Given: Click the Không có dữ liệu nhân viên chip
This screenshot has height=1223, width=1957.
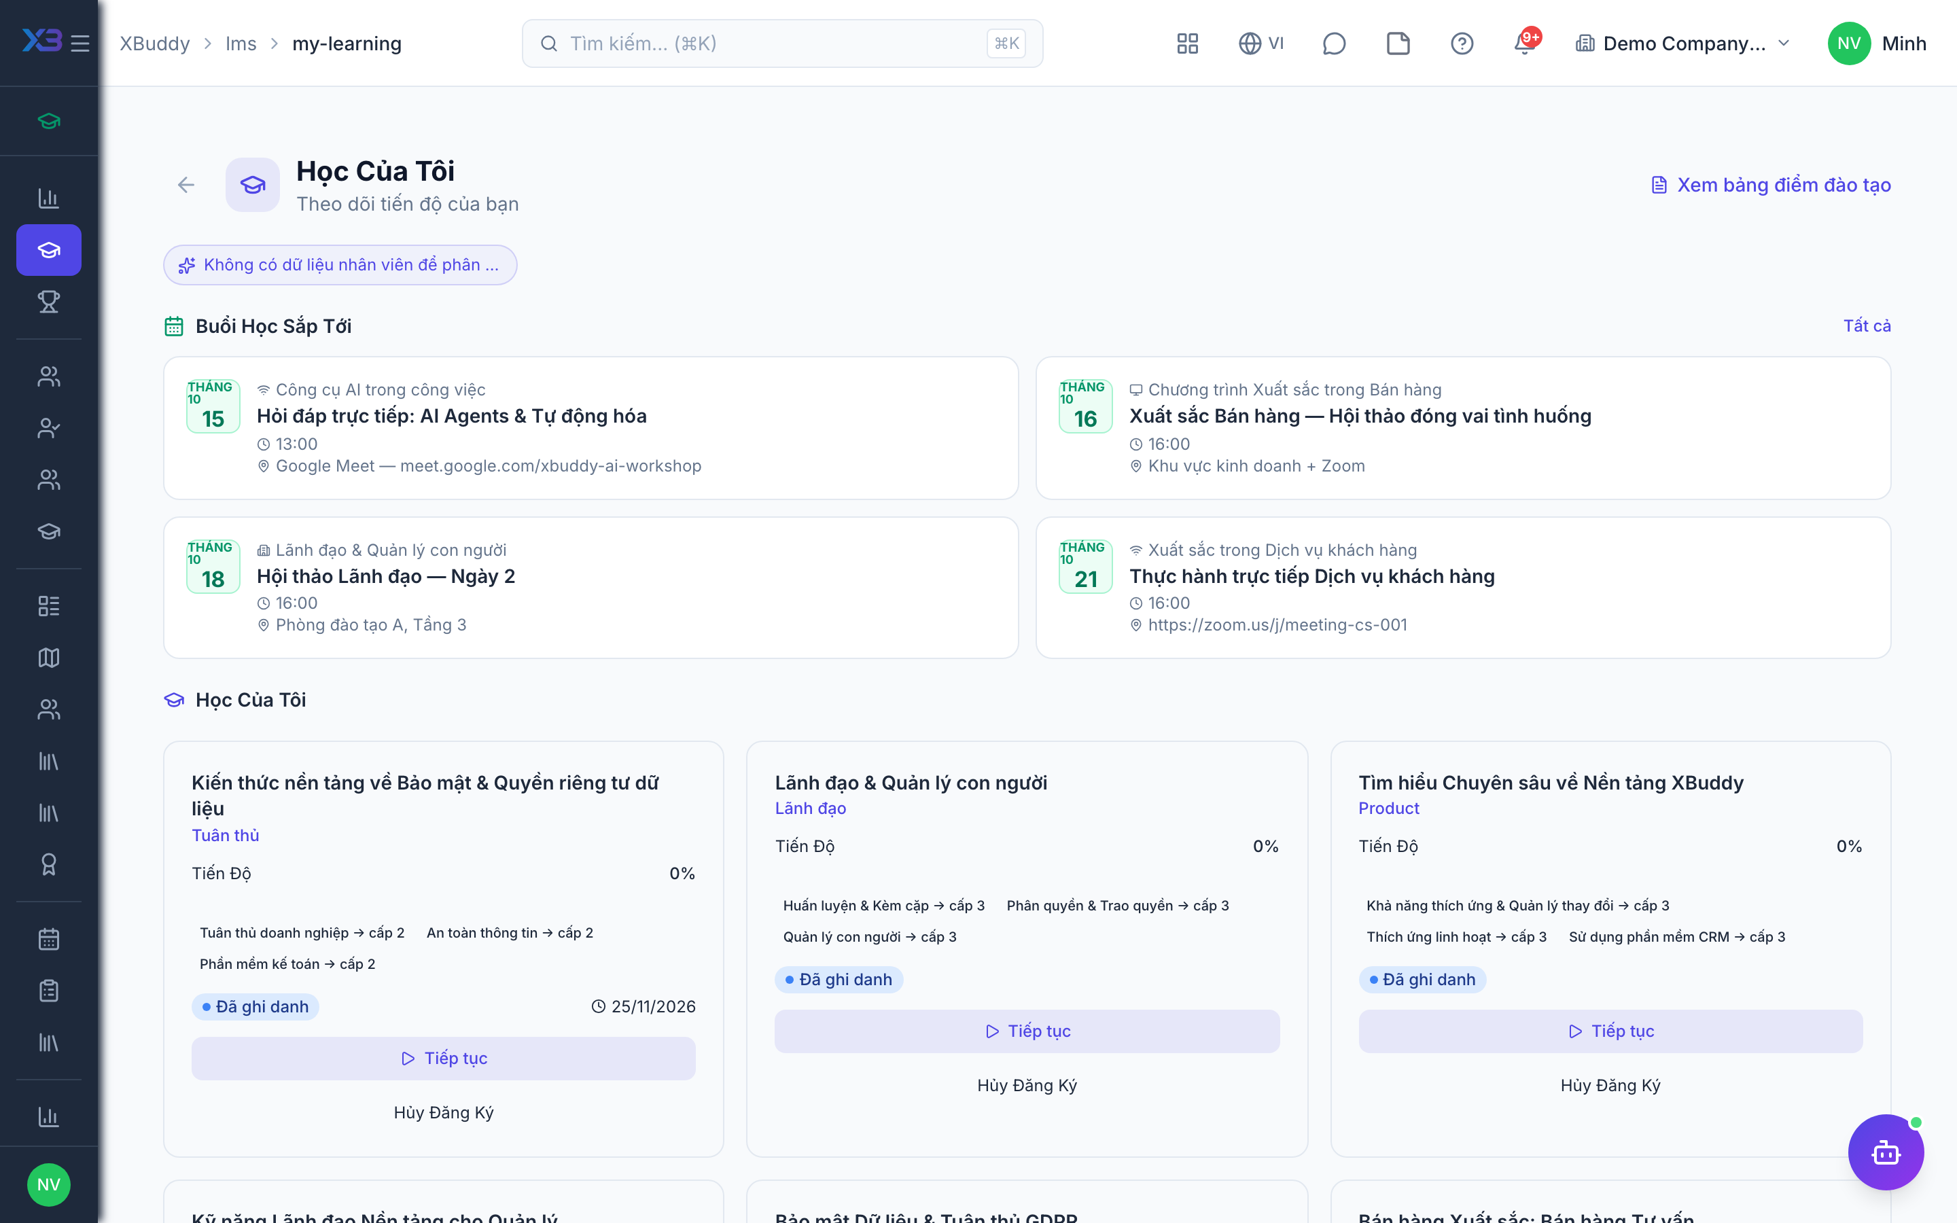Looking at the screenshot, I should [x=340, y=265].
